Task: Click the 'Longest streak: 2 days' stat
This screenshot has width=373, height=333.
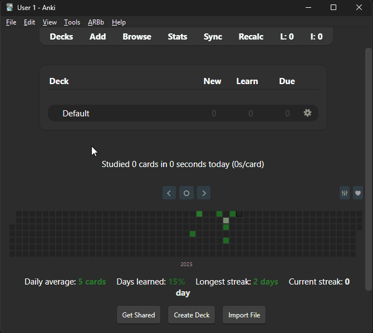Action: point(237,282)
